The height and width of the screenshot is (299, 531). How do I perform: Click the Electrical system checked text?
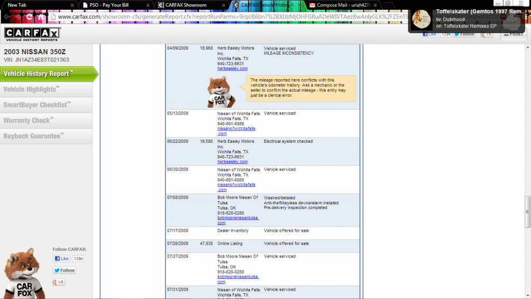[x=288, y=142]
